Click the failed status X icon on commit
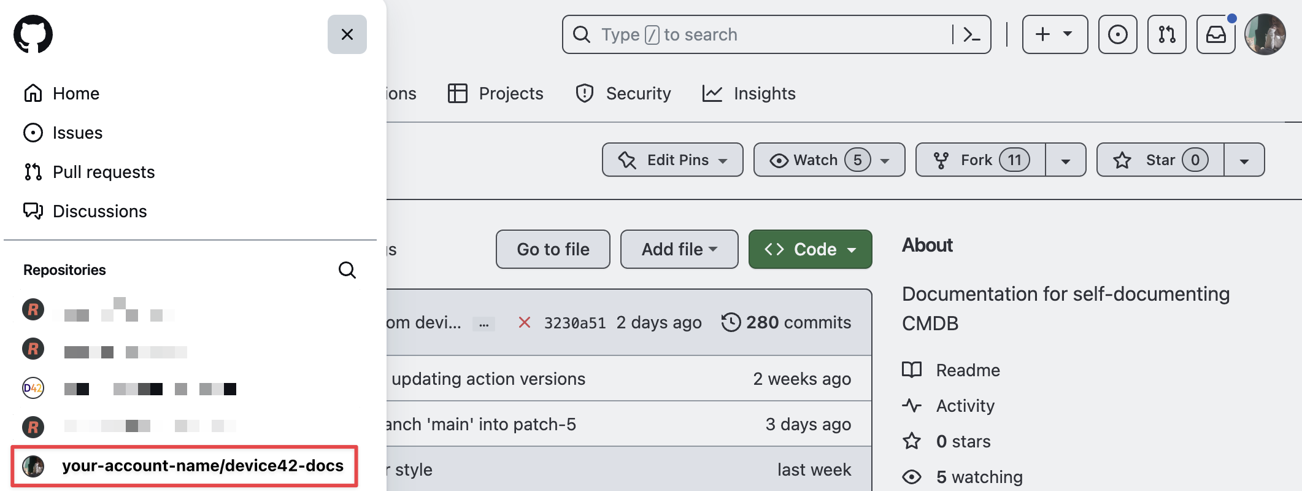The height and width of the screenshot is (491, 1302). coord(524,322)
